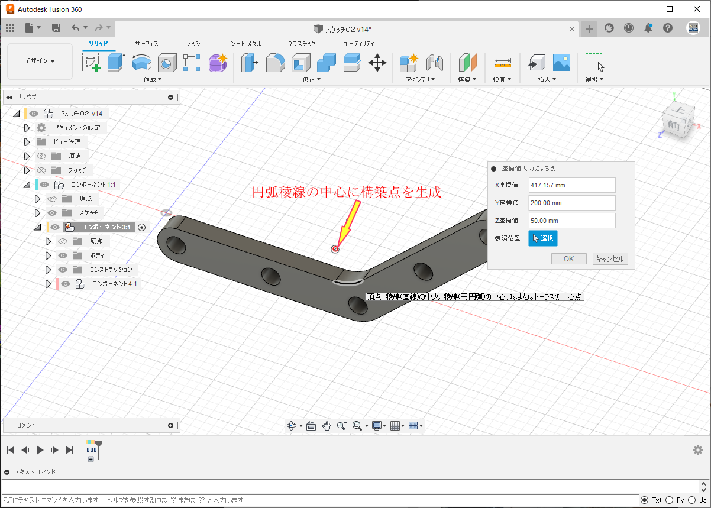Toggle visibility of コンポーネント4:1
Image resolution: width=711 pixels, height=508 pixels.
tap(66, 284)
